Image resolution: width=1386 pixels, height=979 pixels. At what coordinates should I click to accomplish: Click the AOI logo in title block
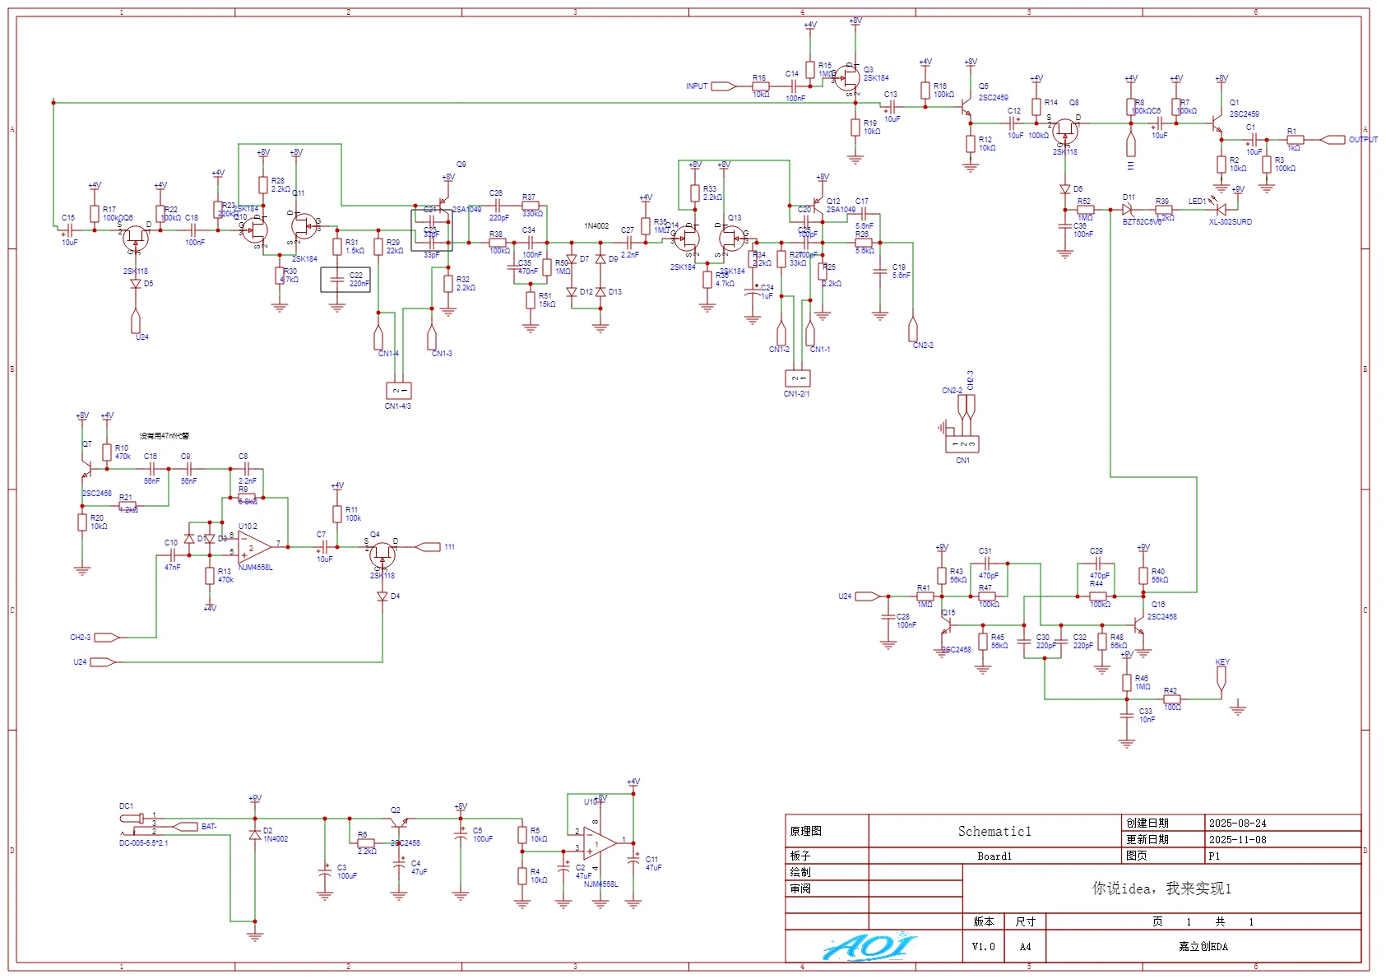[x=872, y=946]
